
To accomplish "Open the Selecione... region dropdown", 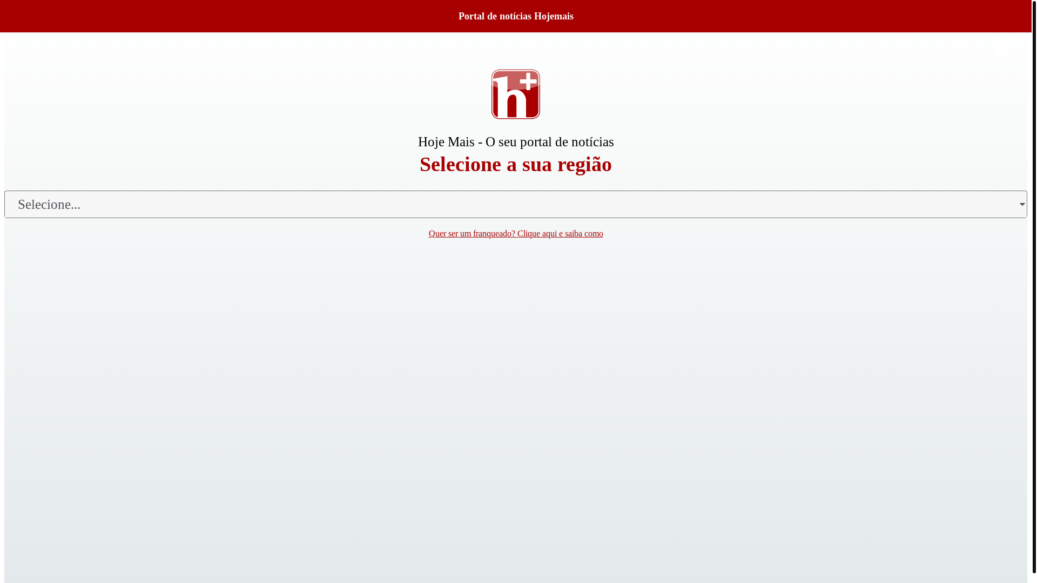I will point(515,204).
